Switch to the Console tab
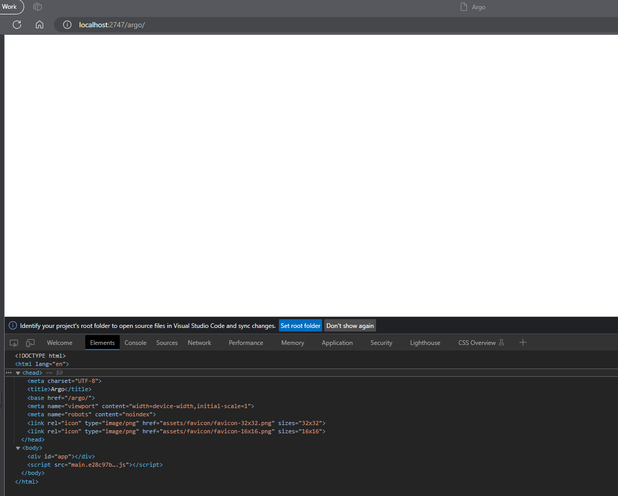The height and width of the screenshot is (496, 618). click(135, 342)
